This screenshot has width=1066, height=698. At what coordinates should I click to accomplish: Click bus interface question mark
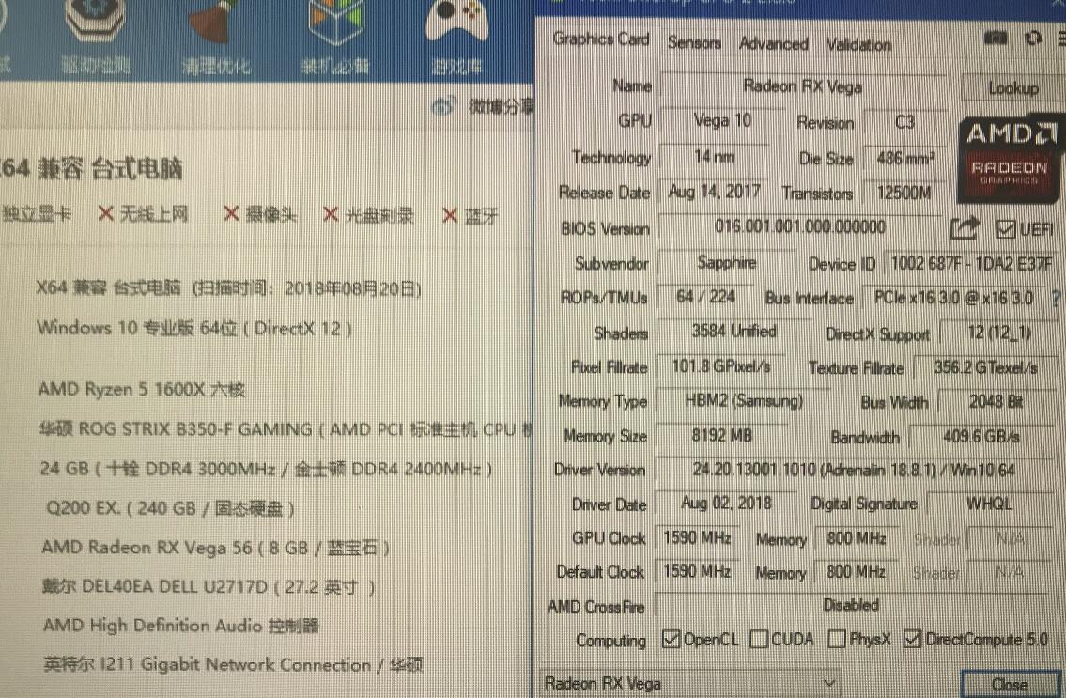click(1056, 298)
